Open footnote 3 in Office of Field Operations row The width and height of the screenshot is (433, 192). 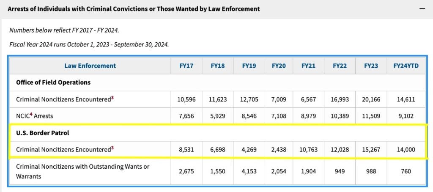coord(112,98)
